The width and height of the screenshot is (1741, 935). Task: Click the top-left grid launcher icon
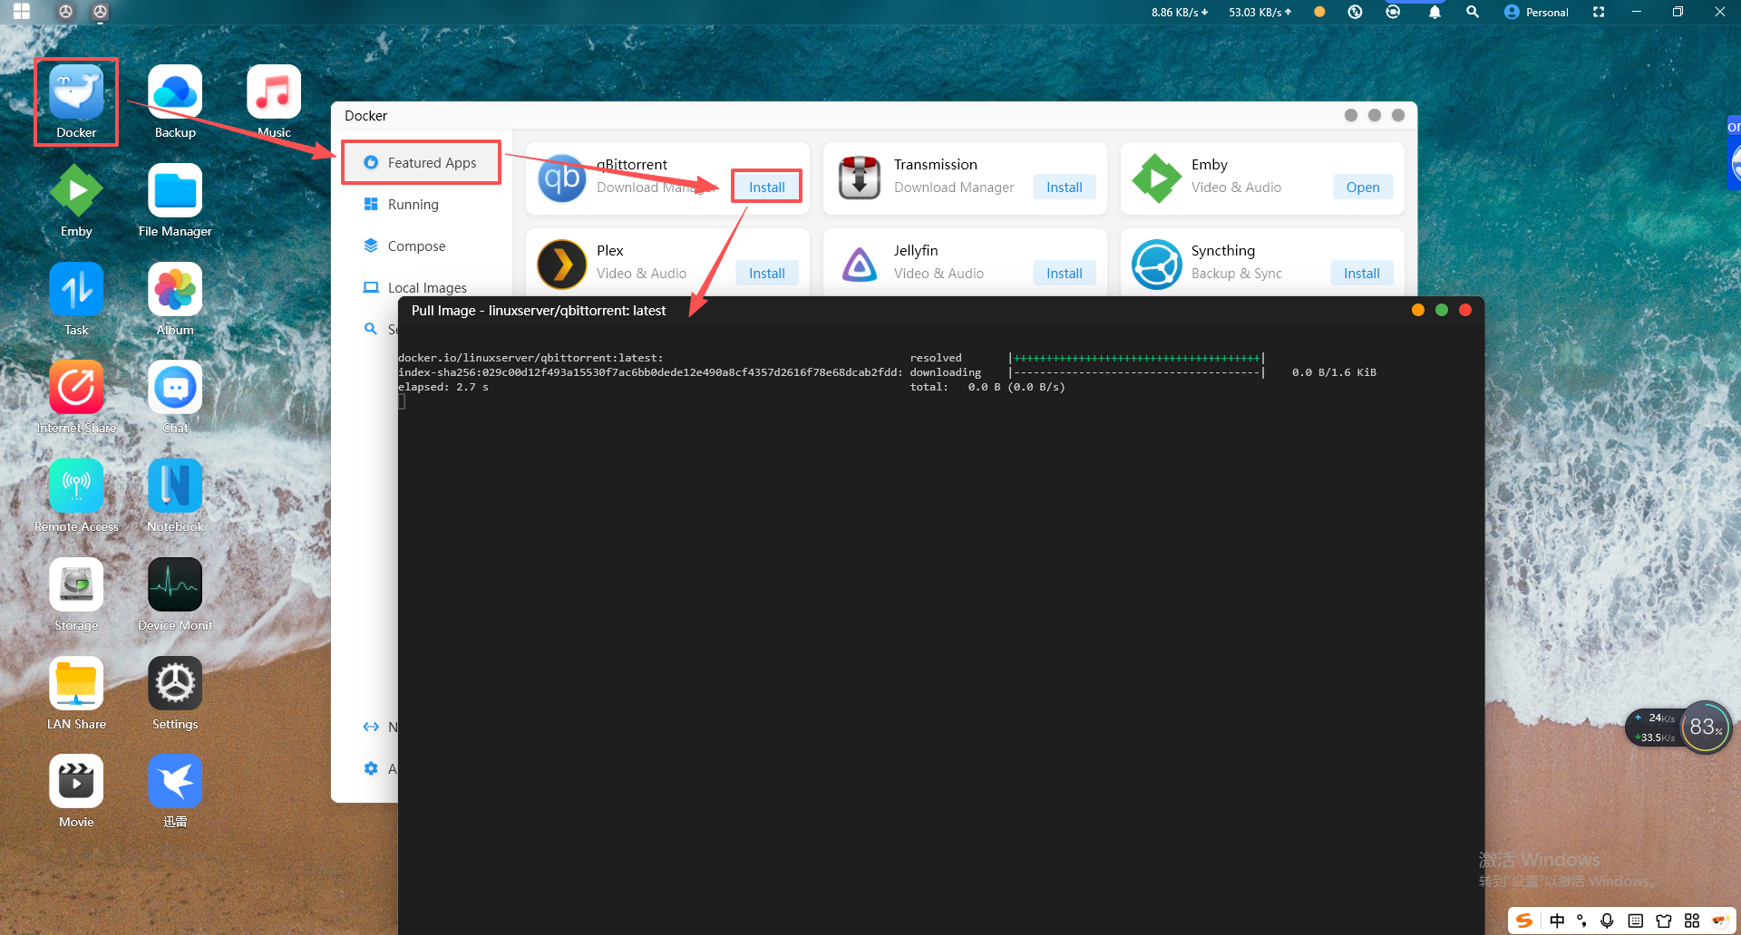22,12
